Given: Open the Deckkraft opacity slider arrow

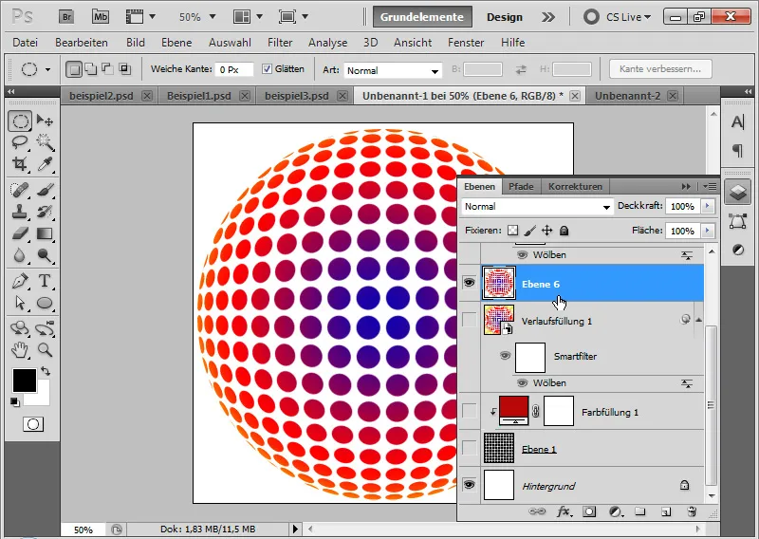Looking at the screenshot, I should click(x=707, y=206).
